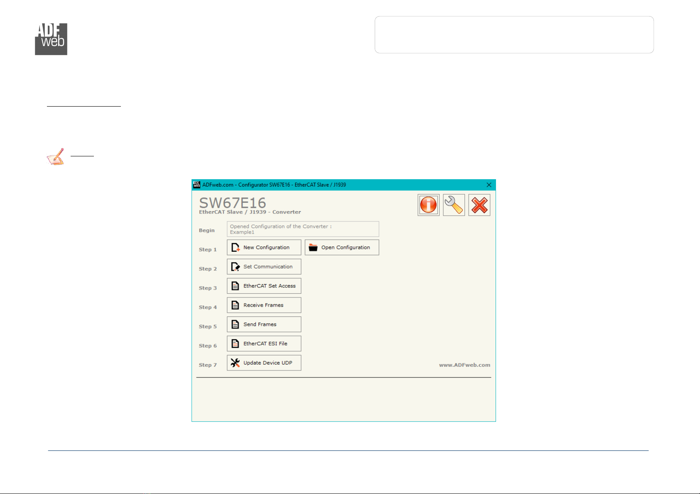Image resolution: width=700 pixels, height=494 pixels.
Task: Click the Step 5 label
Action: coord(208,326)
